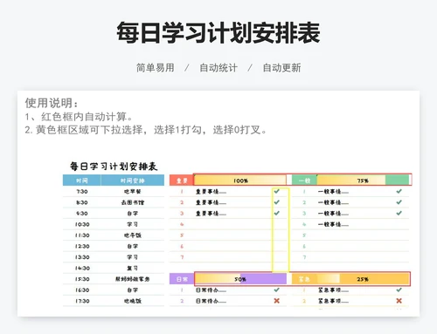Select the first 日常待办 entry
Screen dimensions: 437x334
point(211,290)
